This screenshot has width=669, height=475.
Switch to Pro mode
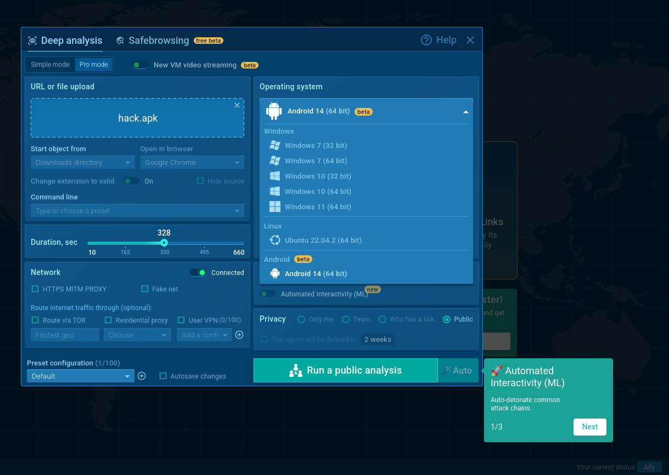click(94, 65)
